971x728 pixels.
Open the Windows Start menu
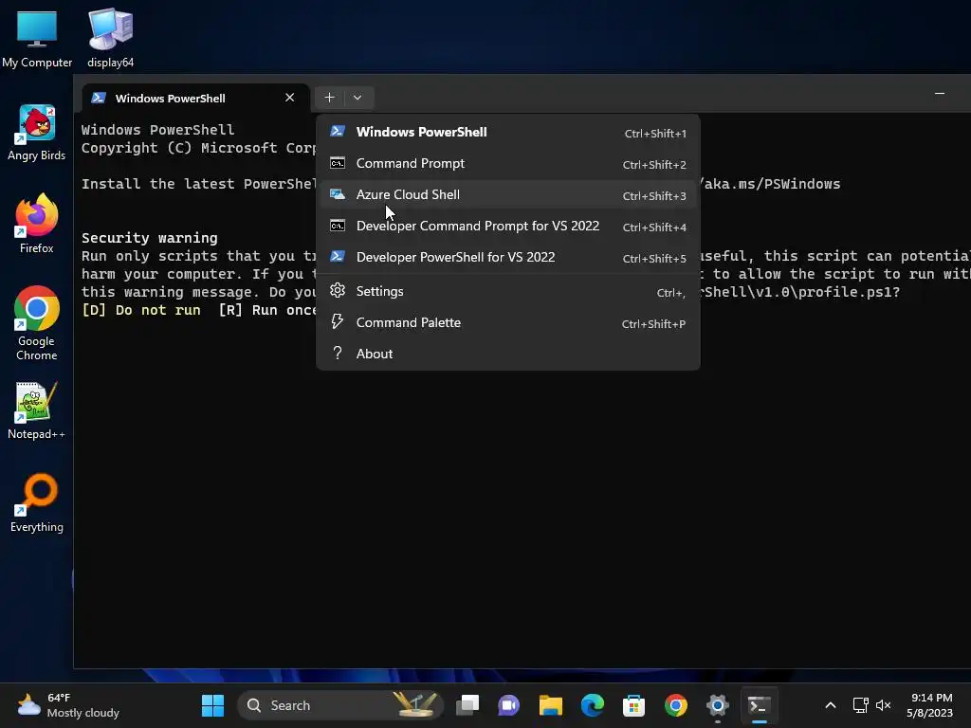[x=213, y=705]
